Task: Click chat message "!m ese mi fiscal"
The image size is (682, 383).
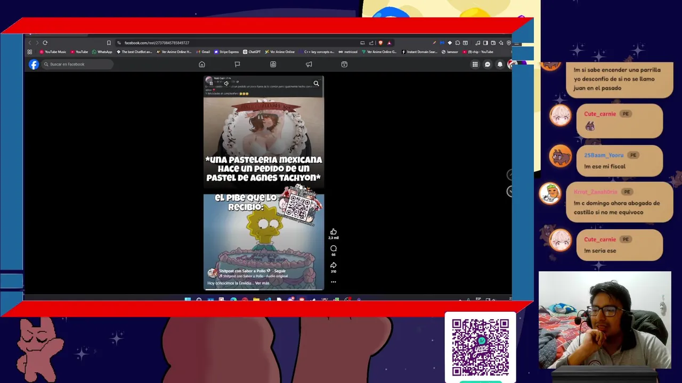Action: (x=605, y=166)
